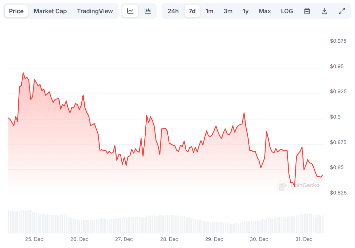Set time range to 24h

173,11
